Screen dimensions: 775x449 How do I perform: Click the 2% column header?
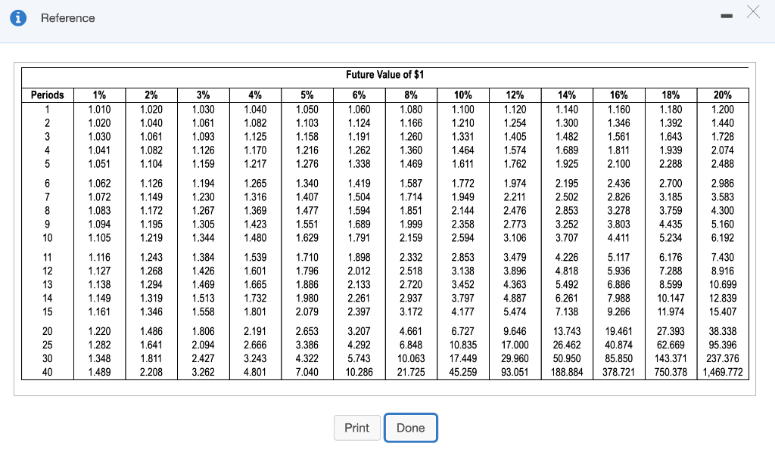[151, 94]
